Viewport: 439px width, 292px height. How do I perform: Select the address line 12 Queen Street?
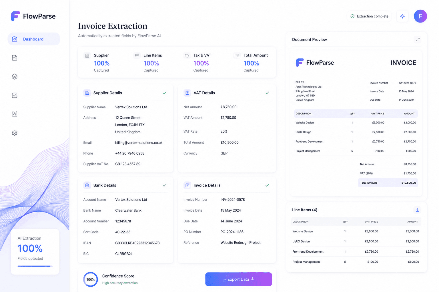128,118
